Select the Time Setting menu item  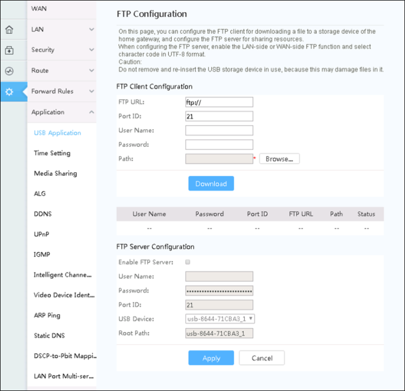coord(52,153)
